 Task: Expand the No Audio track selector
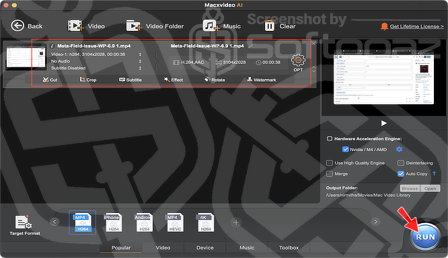pos(140,61)
